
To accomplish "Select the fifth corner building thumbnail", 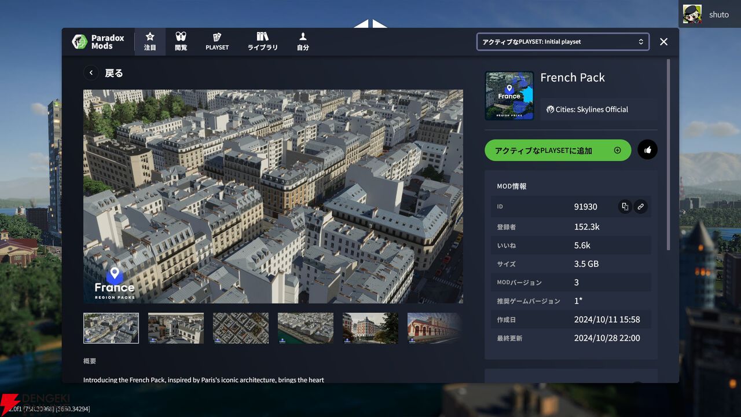I will point(370,328).
